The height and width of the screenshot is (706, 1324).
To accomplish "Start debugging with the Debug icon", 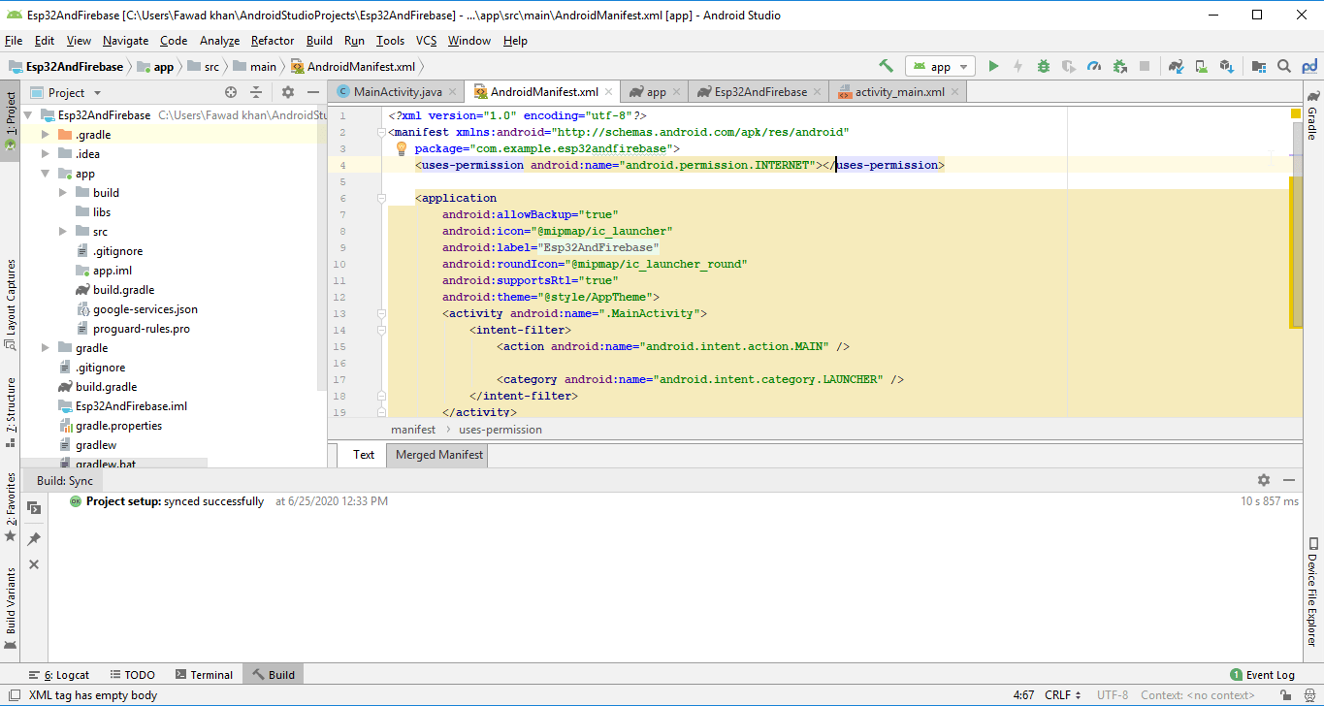I will pyautogui.click(x=1042, y=66).
